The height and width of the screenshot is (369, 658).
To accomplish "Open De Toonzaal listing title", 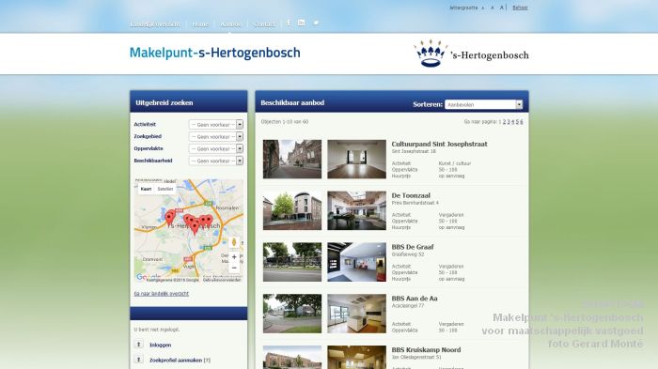I will pos(411,195).
